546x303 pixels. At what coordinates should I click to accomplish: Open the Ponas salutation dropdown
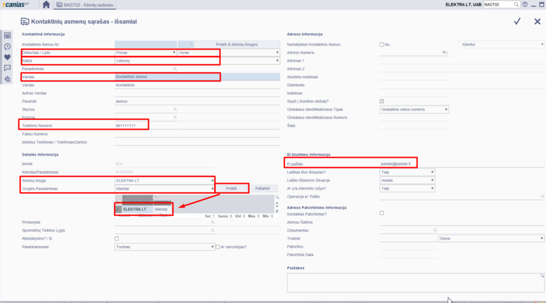(x=146, y=53)
